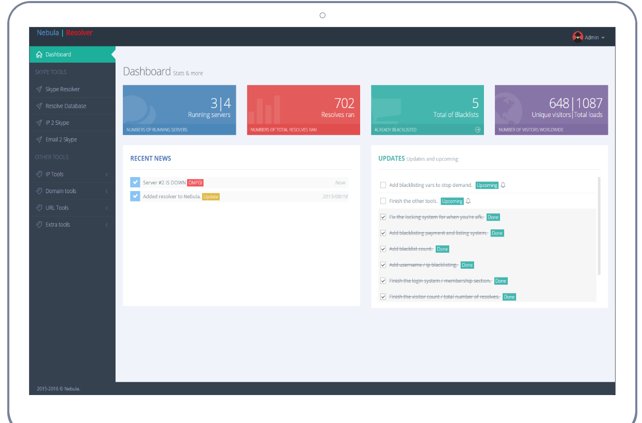
Task: Click the Nebula Resolver logo link
Action: coord(64,33)
